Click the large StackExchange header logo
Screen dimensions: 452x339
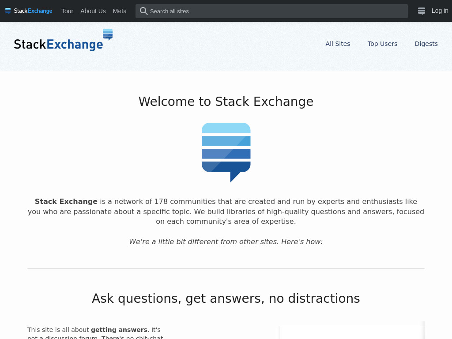click(63, 40)
